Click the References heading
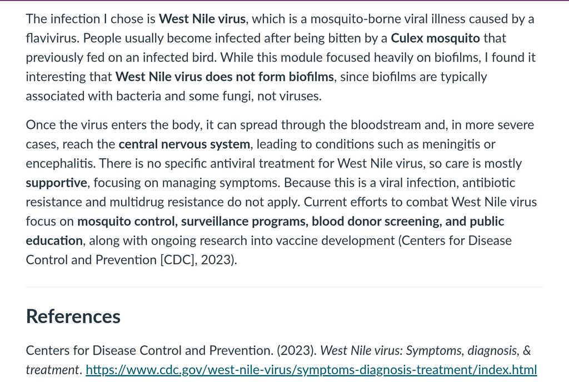This screenshot has height=383, width=569. [73, 316]
